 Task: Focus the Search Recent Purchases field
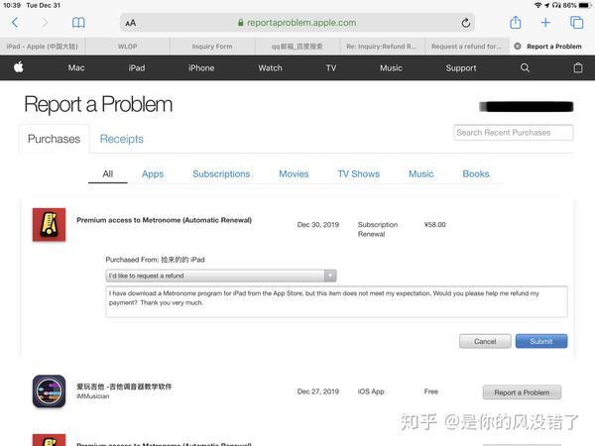coord(514,133)
